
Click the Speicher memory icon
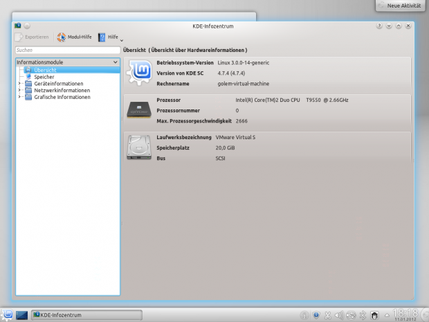28,77
